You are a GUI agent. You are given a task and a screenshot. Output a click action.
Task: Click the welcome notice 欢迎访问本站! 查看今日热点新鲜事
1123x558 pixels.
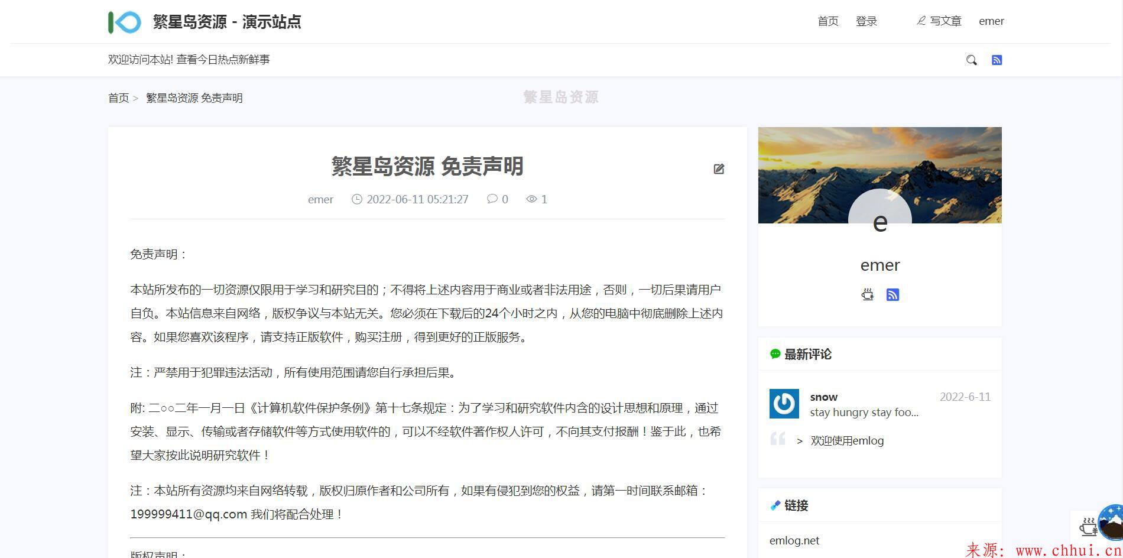(x=189, y=60)
